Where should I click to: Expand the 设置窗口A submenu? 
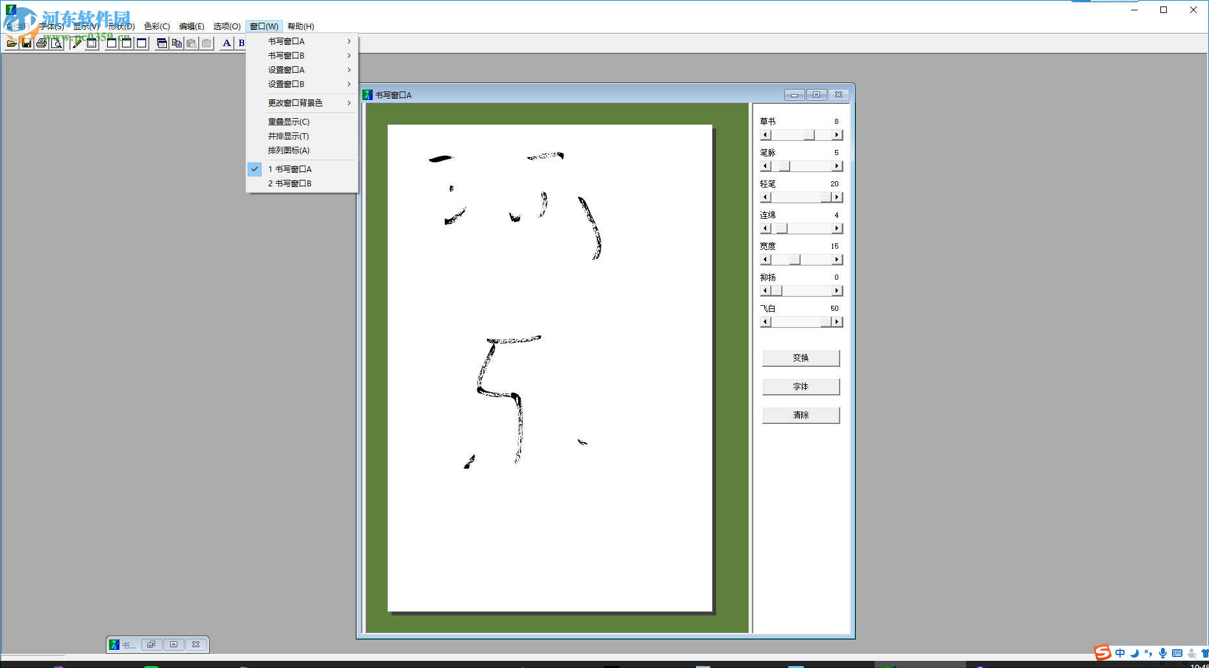(303, 70)
